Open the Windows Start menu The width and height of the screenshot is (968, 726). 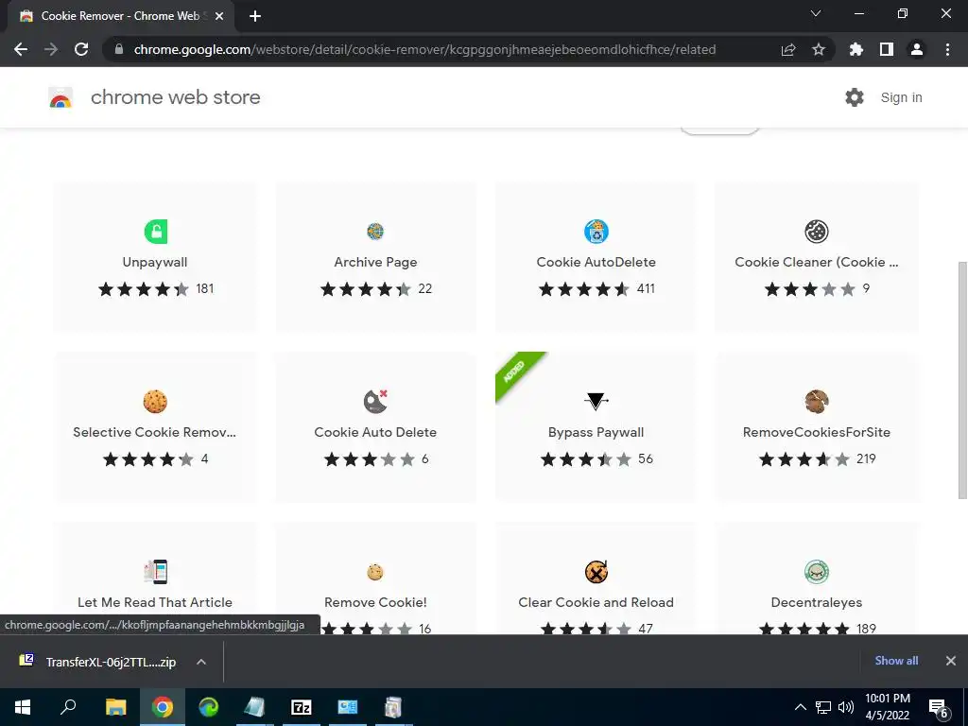click(23, 707)
